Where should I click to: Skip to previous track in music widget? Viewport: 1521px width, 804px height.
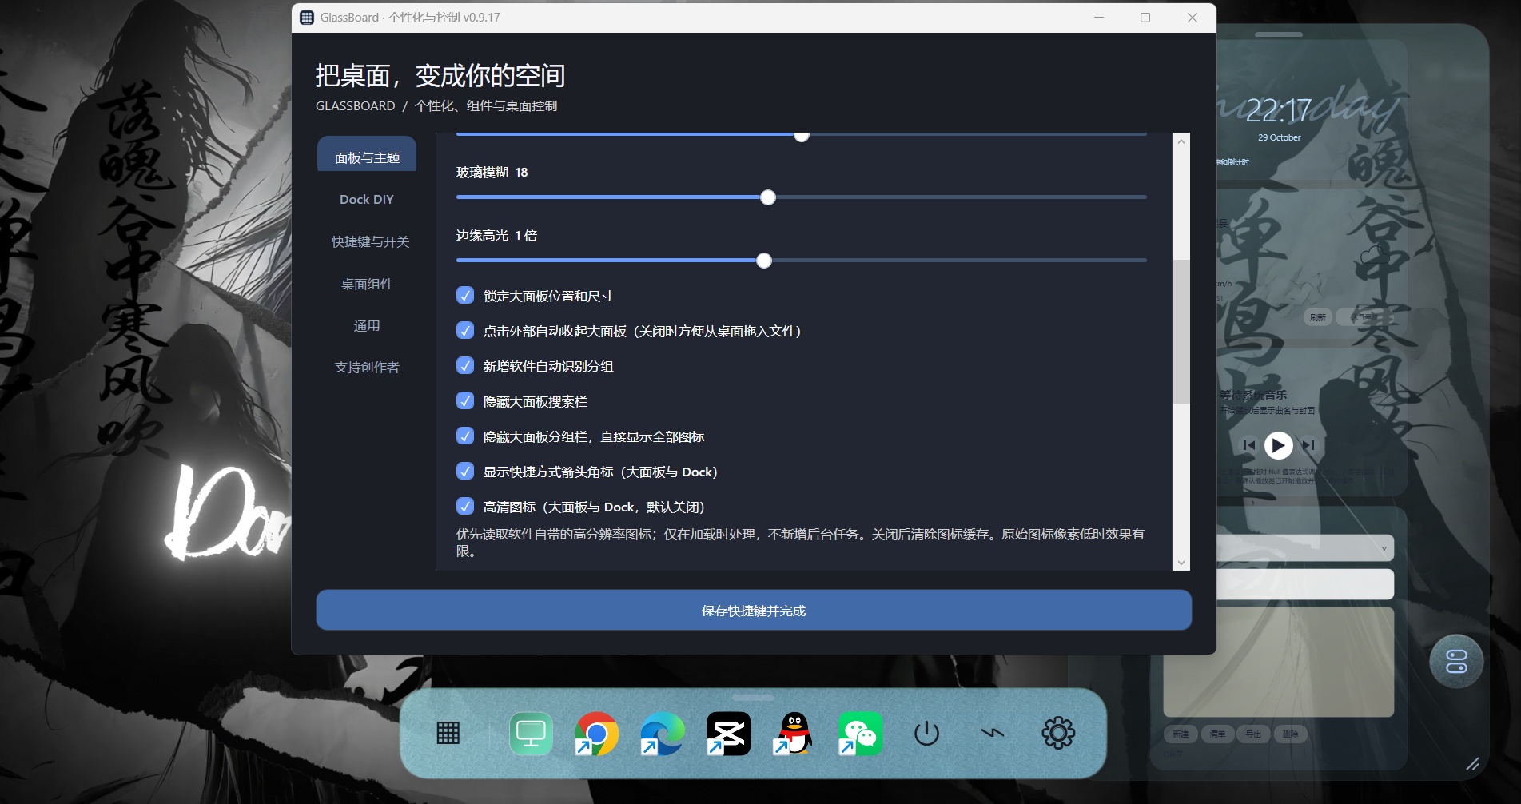(x=1249, y=445)
